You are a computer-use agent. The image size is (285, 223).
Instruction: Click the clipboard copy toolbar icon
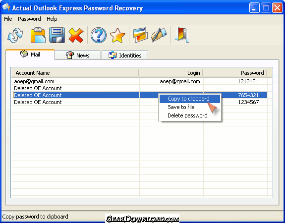tap(38, 35)
